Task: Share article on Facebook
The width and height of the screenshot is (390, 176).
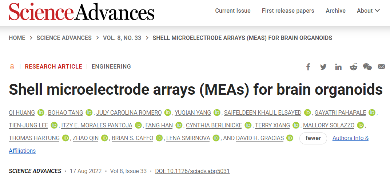Action: point(308,67)
